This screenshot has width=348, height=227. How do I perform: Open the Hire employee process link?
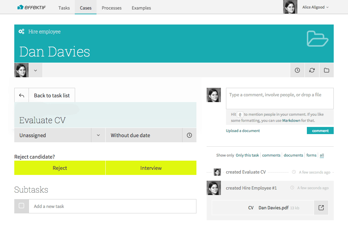(x=45, y=32)
